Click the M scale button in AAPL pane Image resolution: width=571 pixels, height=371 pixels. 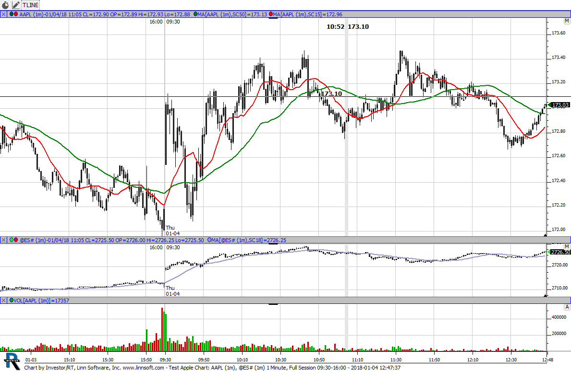567,22
